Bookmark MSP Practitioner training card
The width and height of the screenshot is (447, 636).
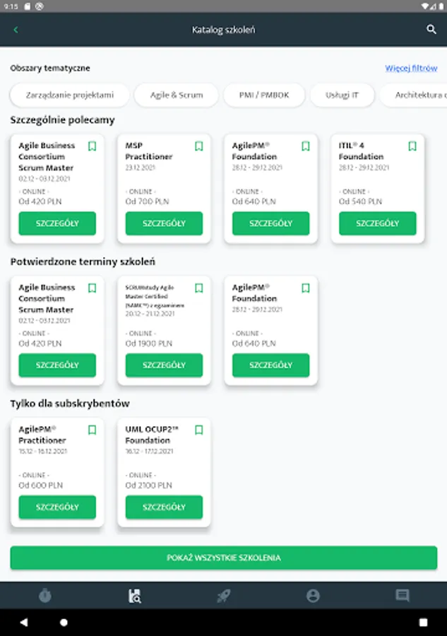pos(199,146)
